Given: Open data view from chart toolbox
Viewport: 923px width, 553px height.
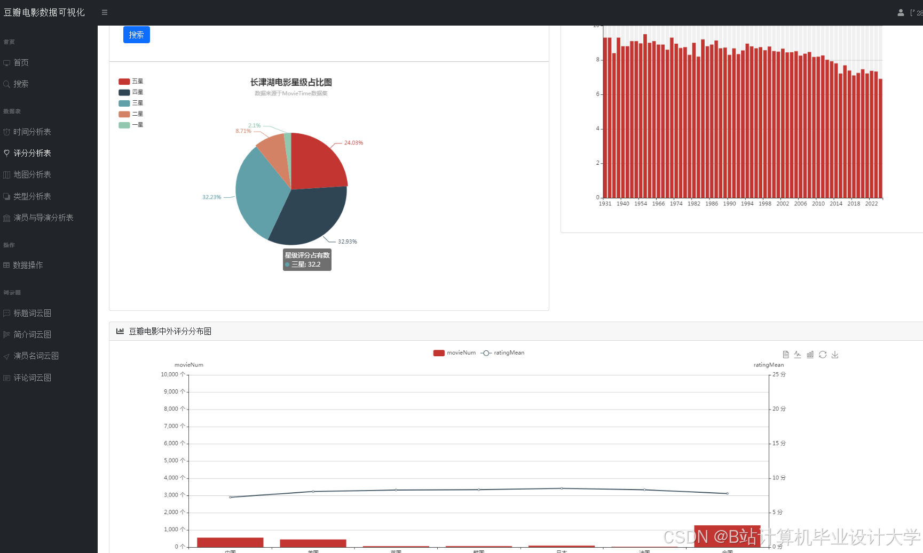Looking at the screenshot, I should [786, 355].
